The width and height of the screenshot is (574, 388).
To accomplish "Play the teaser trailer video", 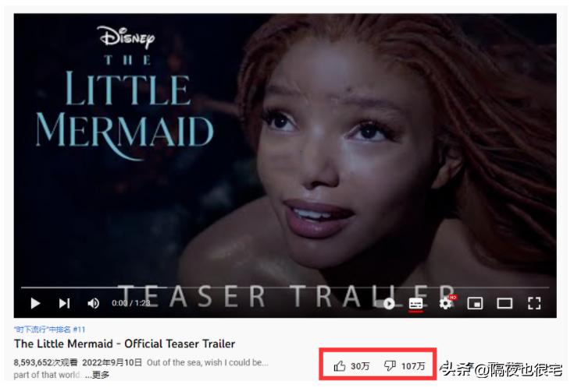I will pos(35,303).
